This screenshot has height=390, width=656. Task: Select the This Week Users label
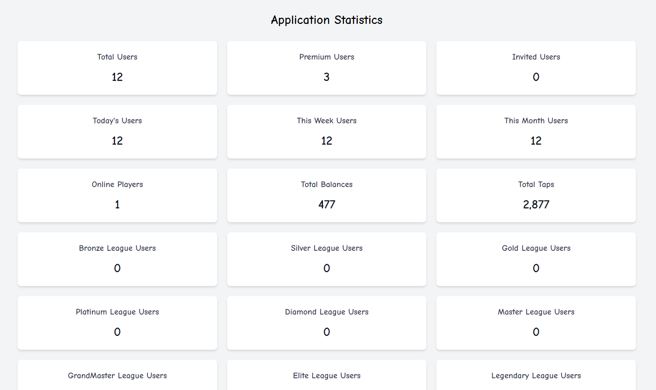point(327,121)
